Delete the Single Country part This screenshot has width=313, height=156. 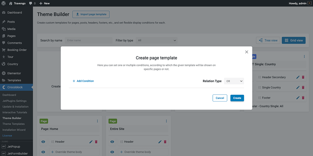[303, 87]
